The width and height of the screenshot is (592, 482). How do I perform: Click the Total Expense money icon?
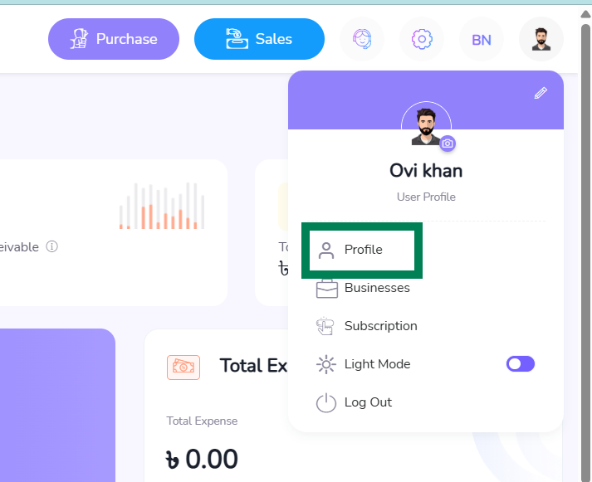[183, 367]
